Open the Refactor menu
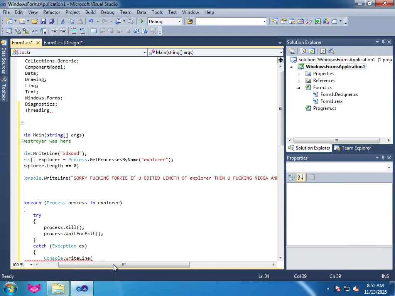The width and height of the screenshot is (395, 296). 52,12
